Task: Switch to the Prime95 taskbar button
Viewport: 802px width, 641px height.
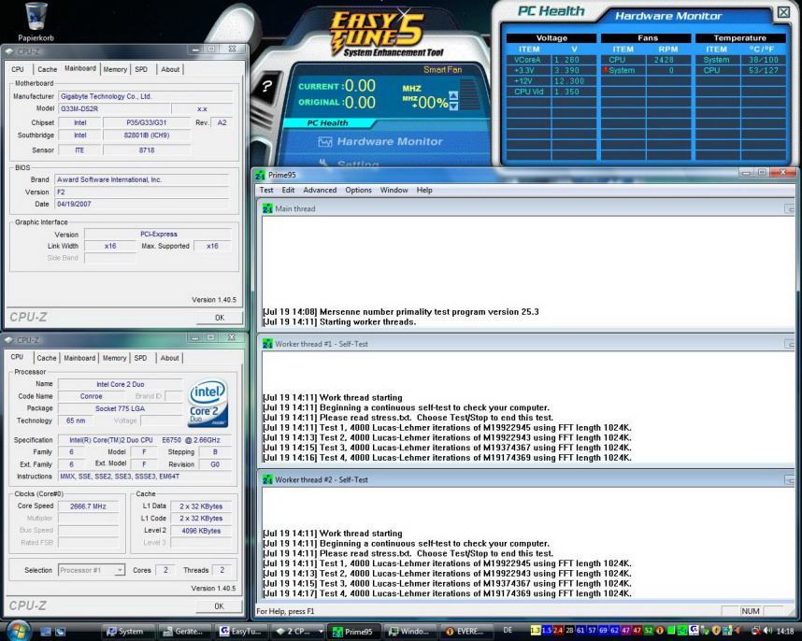Action: point(353,632)
